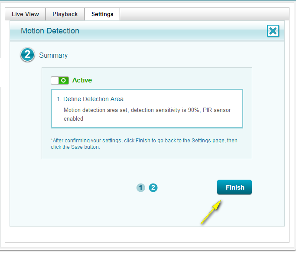The width and height of the screenshot is (296, 253).
Task: Click the detection sensitivity 90% description text
Action: coord(147,110)
